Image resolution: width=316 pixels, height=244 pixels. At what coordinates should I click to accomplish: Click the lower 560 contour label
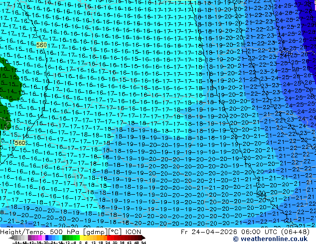[x=20, y=143]
